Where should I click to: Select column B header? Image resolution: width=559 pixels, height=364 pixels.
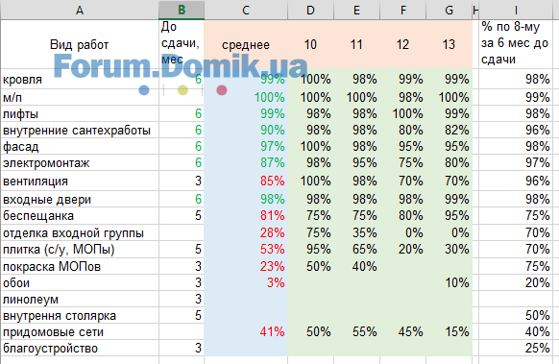tap(182, 10)
